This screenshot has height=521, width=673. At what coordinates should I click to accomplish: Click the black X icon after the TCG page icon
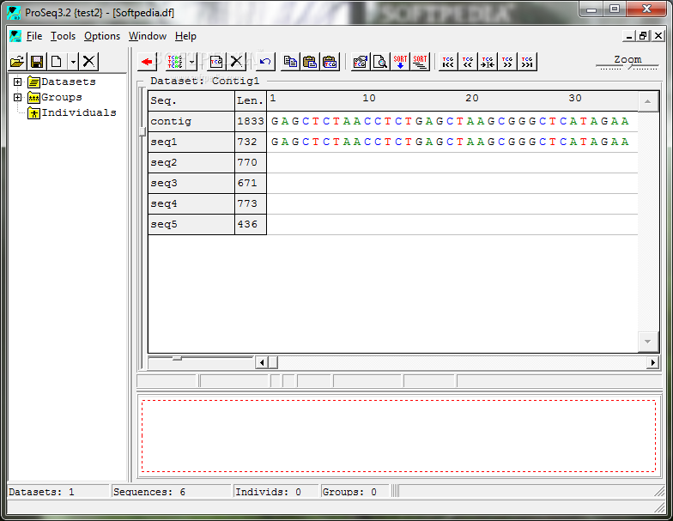pos(236,62)
